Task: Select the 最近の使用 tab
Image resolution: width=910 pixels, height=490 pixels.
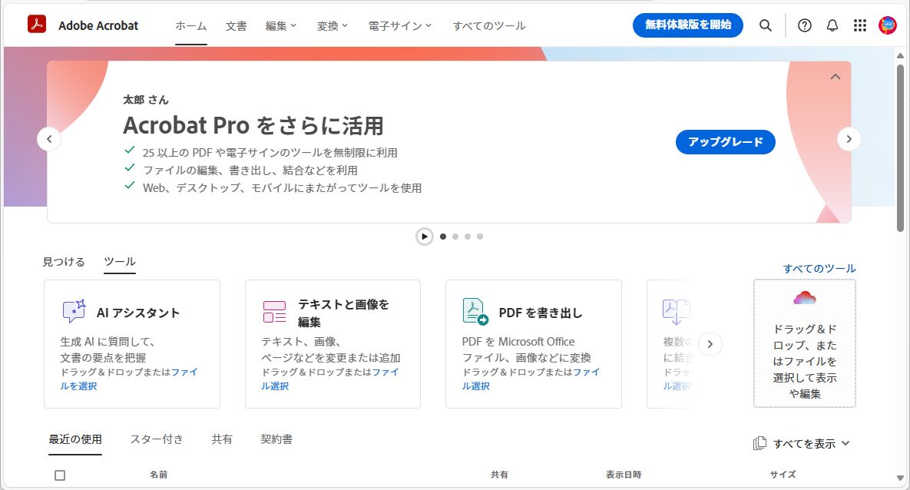Action: coord(75,439)
